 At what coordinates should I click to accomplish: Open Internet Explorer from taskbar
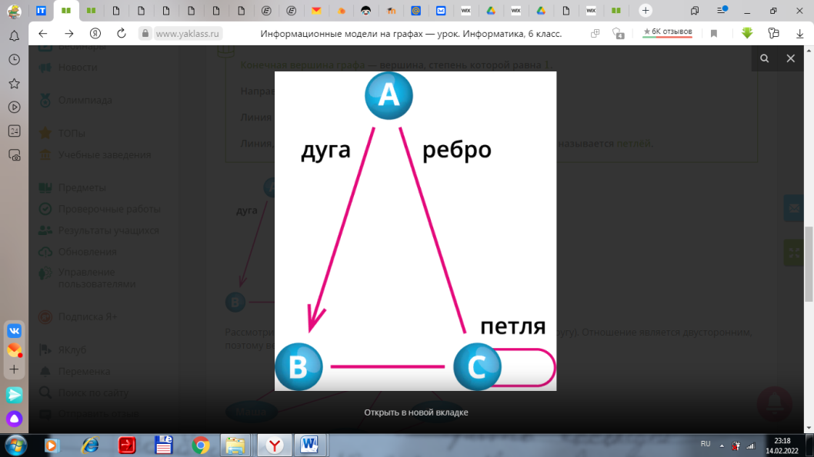[x=90, y=445]
